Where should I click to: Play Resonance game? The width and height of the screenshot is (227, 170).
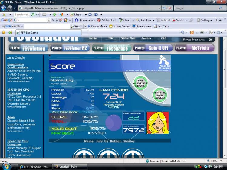(x=111, y=48)
